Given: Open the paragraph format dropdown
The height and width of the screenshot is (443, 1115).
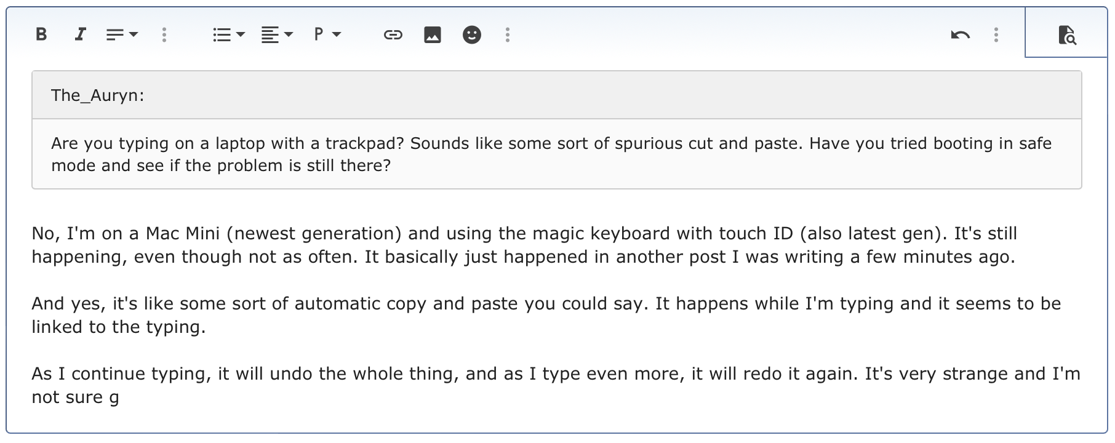Looking at the screenshot, I should [x=327, y=34].
